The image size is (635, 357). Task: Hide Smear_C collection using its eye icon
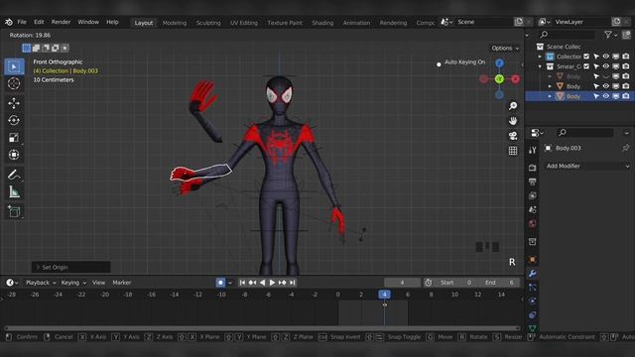(606, 66)
